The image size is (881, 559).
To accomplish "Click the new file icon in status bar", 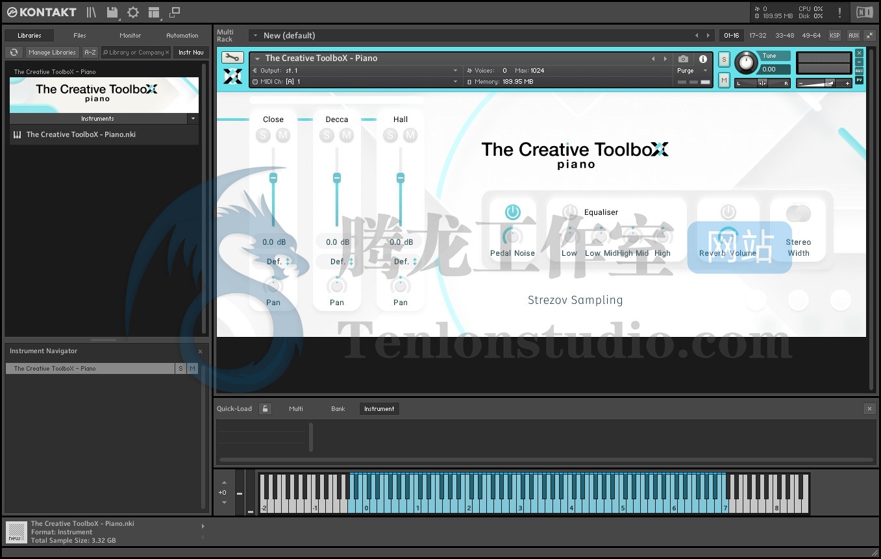I will (x=16, y=532).
